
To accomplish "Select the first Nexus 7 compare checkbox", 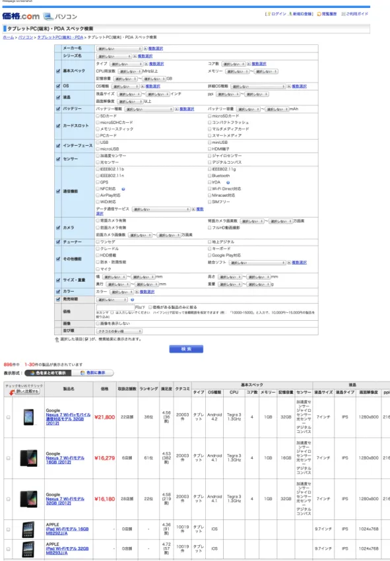I will 8,417.
